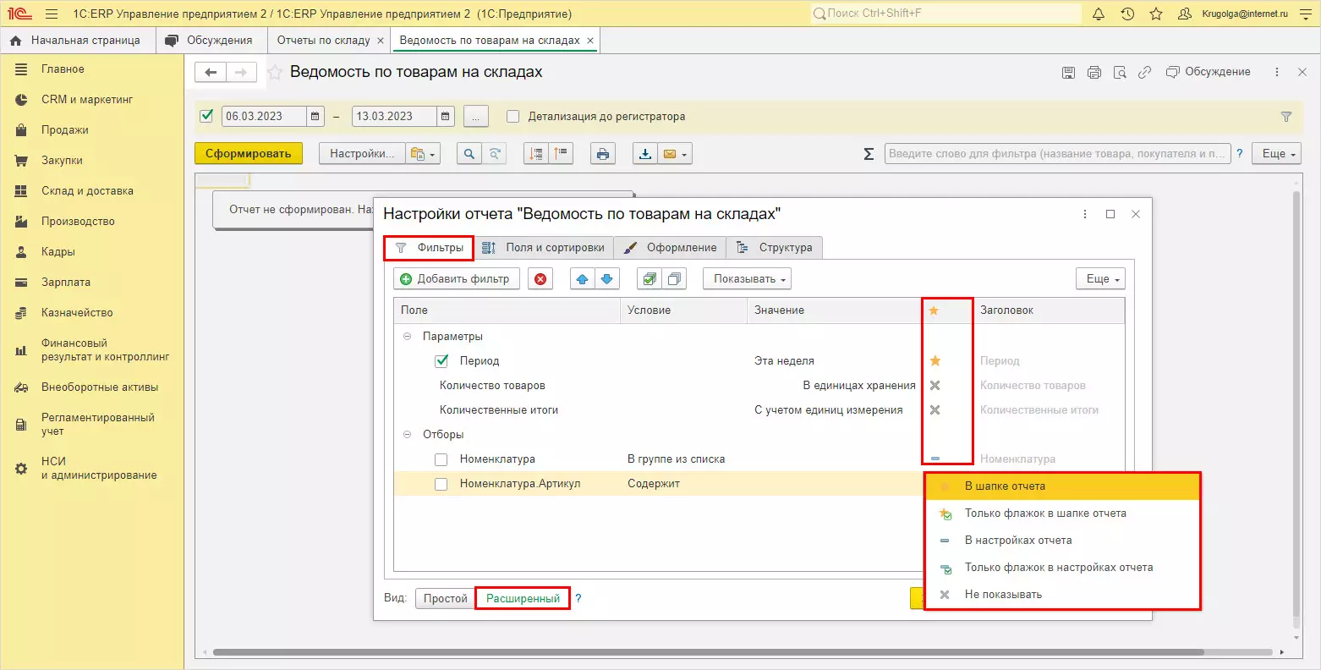Screen dimensions: 1321x670
Task: Click the magnifier search icon in toolbar
Action: click(469, 154)
